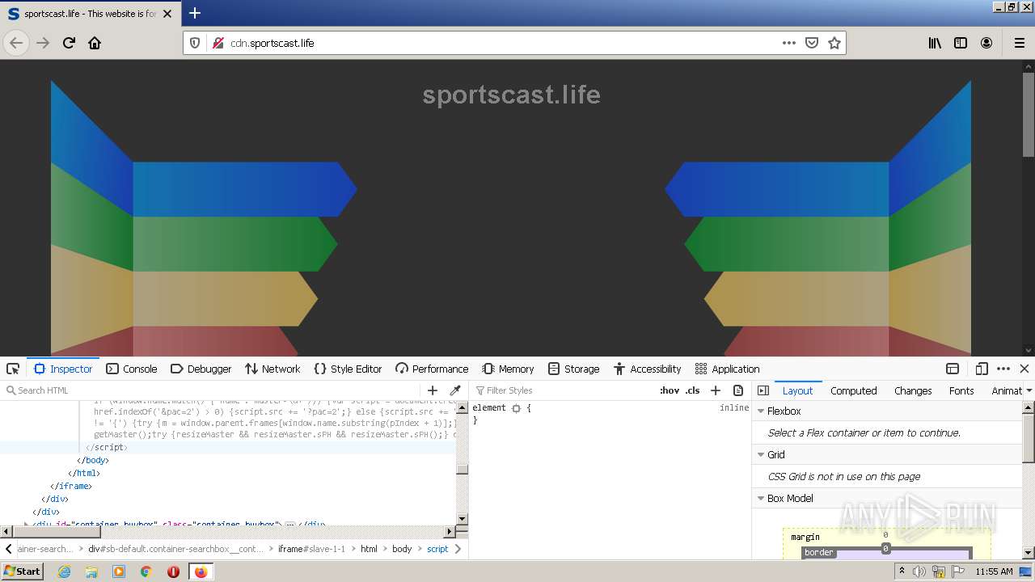The image size is (1035, 582).
Task: Open the Performance panel
Action: (x=432, y=369)
